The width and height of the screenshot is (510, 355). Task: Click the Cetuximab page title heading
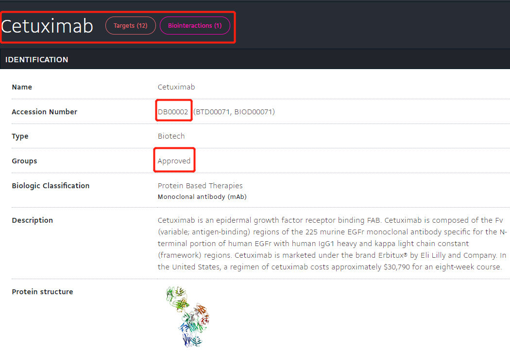coord(47,26)
